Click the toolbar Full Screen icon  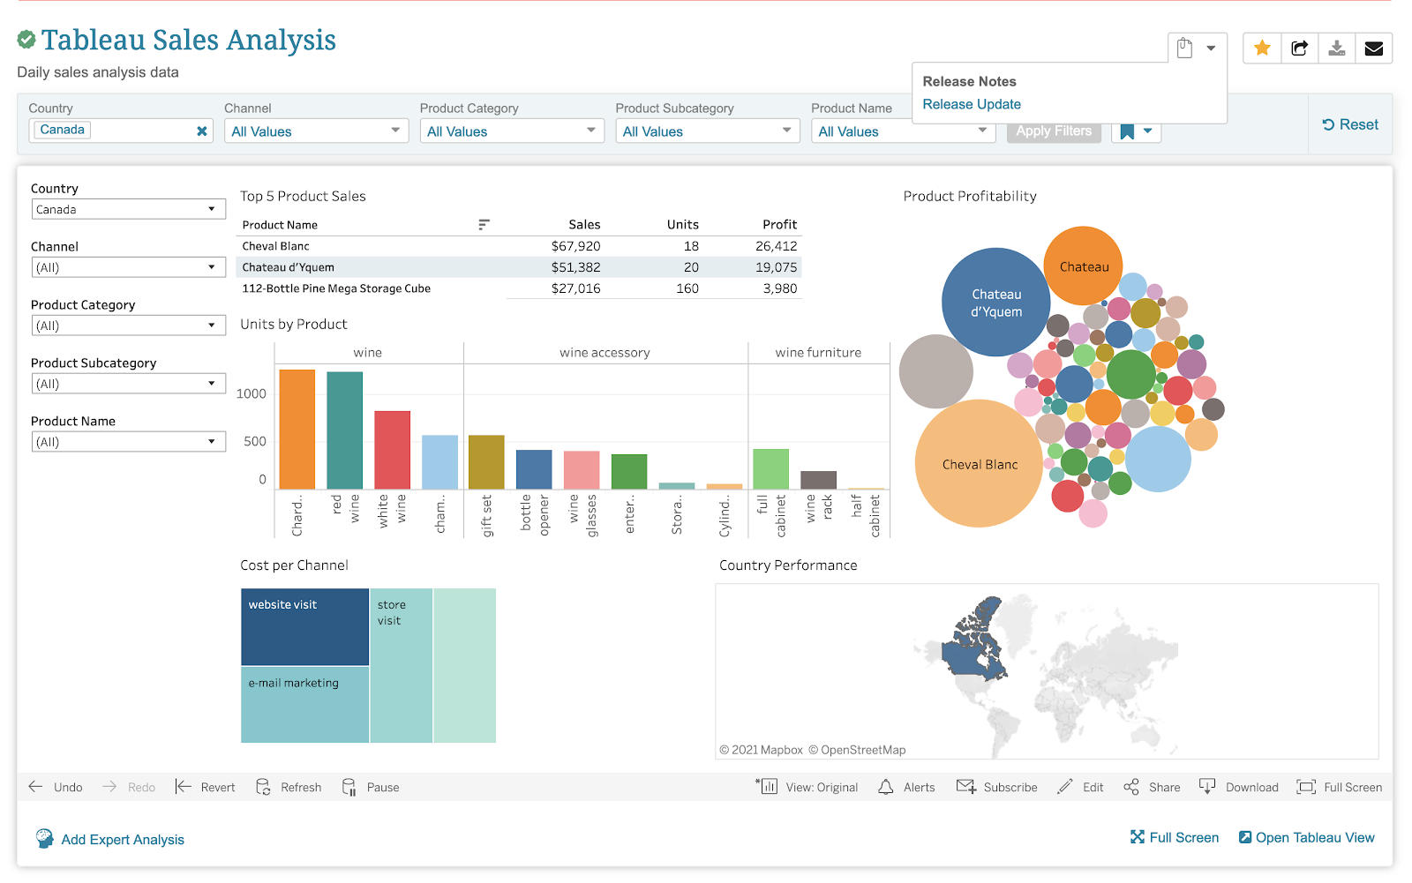[x=1306, y=787]
